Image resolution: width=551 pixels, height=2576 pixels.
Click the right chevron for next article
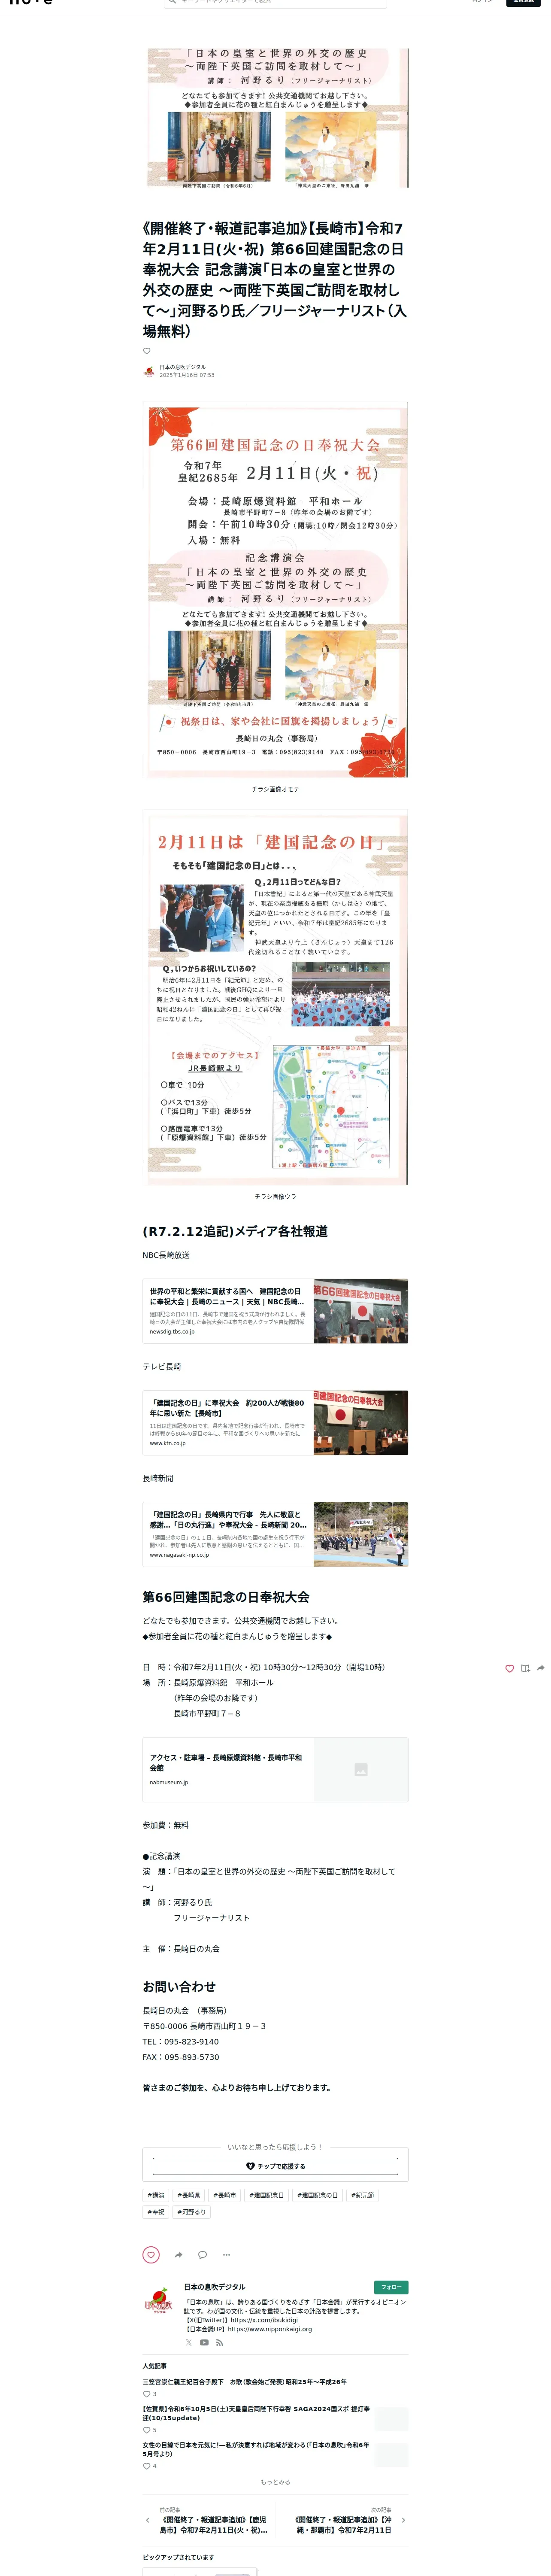pos(403,2520)
